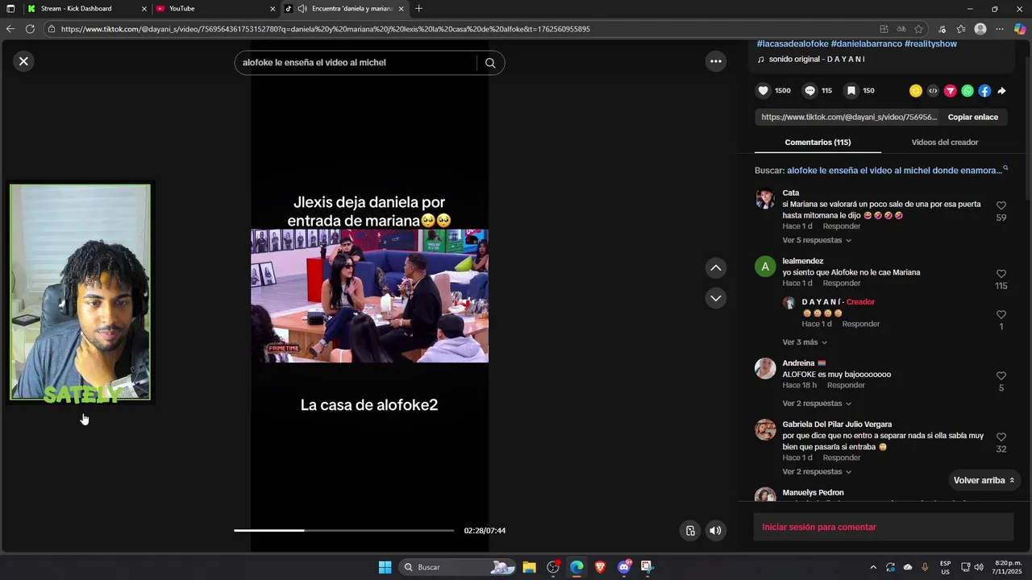Repost the video with yellow icon
The height and width of the screenshot is (580, 1032).
tap(915, 91)
